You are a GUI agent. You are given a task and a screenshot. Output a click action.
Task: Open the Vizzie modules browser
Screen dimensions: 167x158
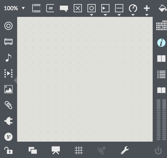pyautogui.click(x=8, y=137)
